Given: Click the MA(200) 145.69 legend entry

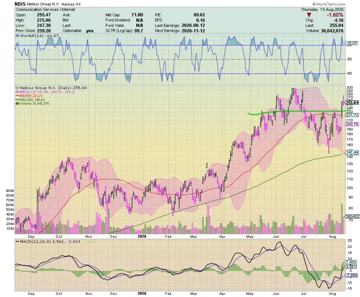Looking at the screenshot, I should tap(30, 100).
